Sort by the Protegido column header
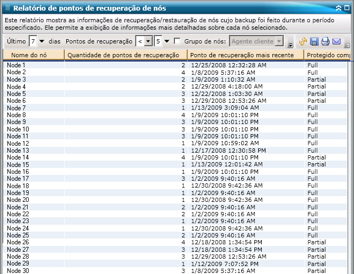Image resolution: width=354 pixels, height=274 pixels. pos(328,55)
